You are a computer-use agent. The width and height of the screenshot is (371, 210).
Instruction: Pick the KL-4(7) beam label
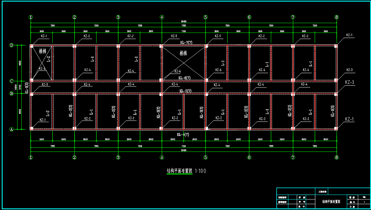point(183,135)
